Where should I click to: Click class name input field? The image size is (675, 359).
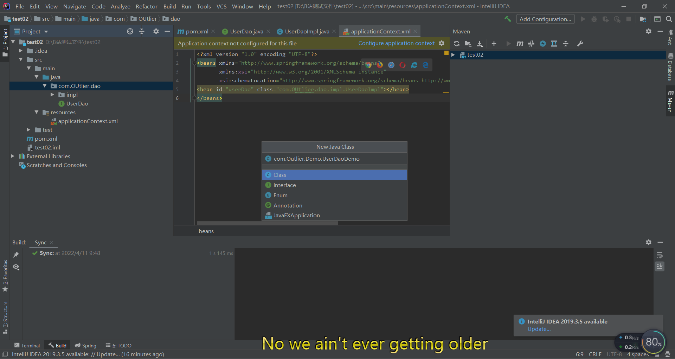click(334, 159)
